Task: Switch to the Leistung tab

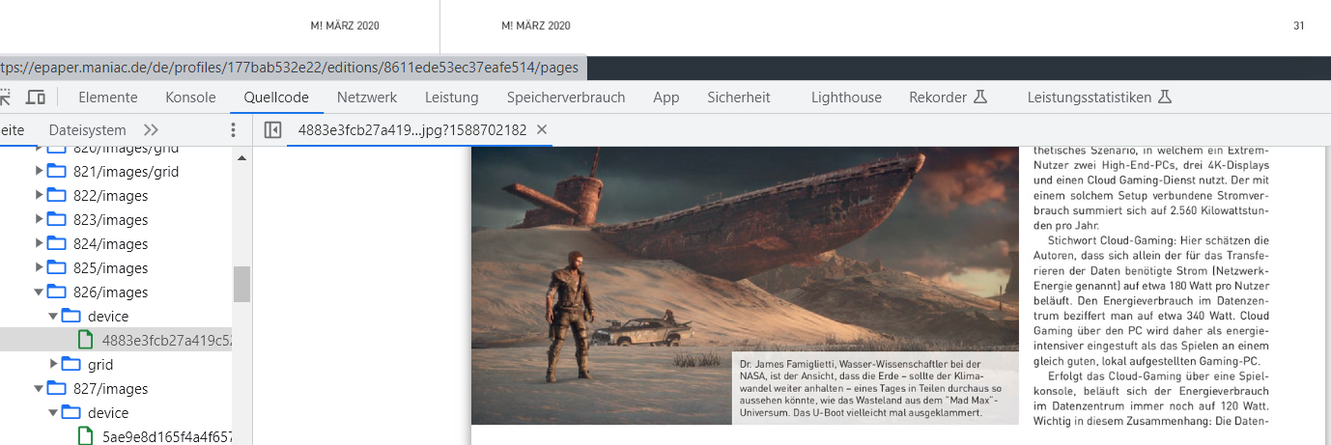Action: click(x=452, y=97)
